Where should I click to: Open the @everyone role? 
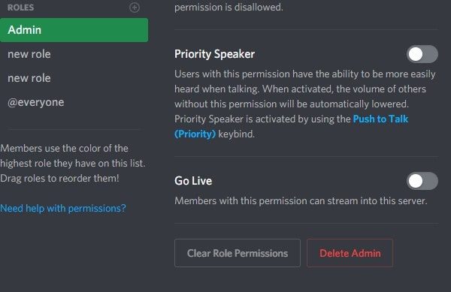pyautogui.click(x=74, y=102)
